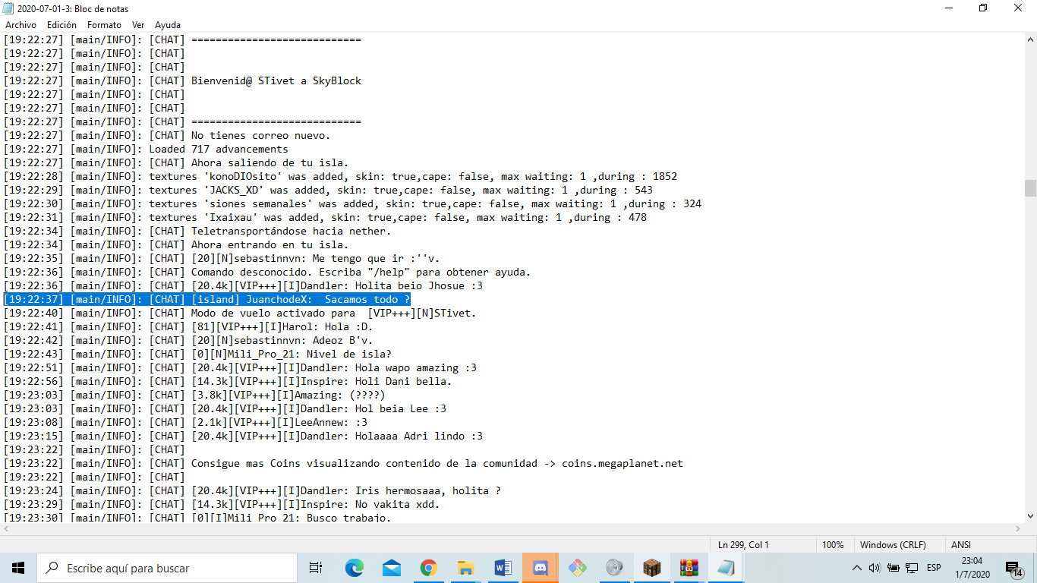
Task: Click the textures 'konoDIOsito' line
Action: 340,176
